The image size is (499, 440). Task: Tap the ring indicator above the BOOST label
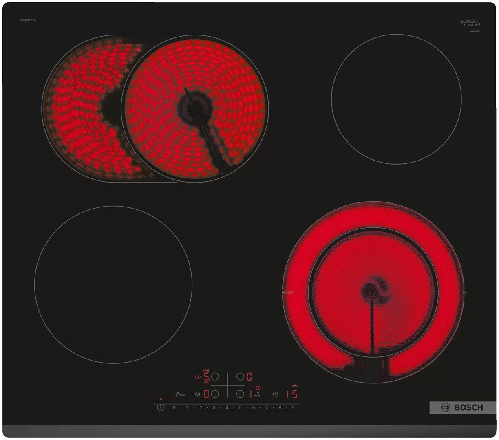258,388
